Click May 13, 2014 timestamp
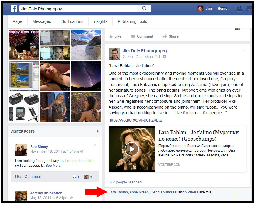The image size is (255, 204). coord(49,198)
